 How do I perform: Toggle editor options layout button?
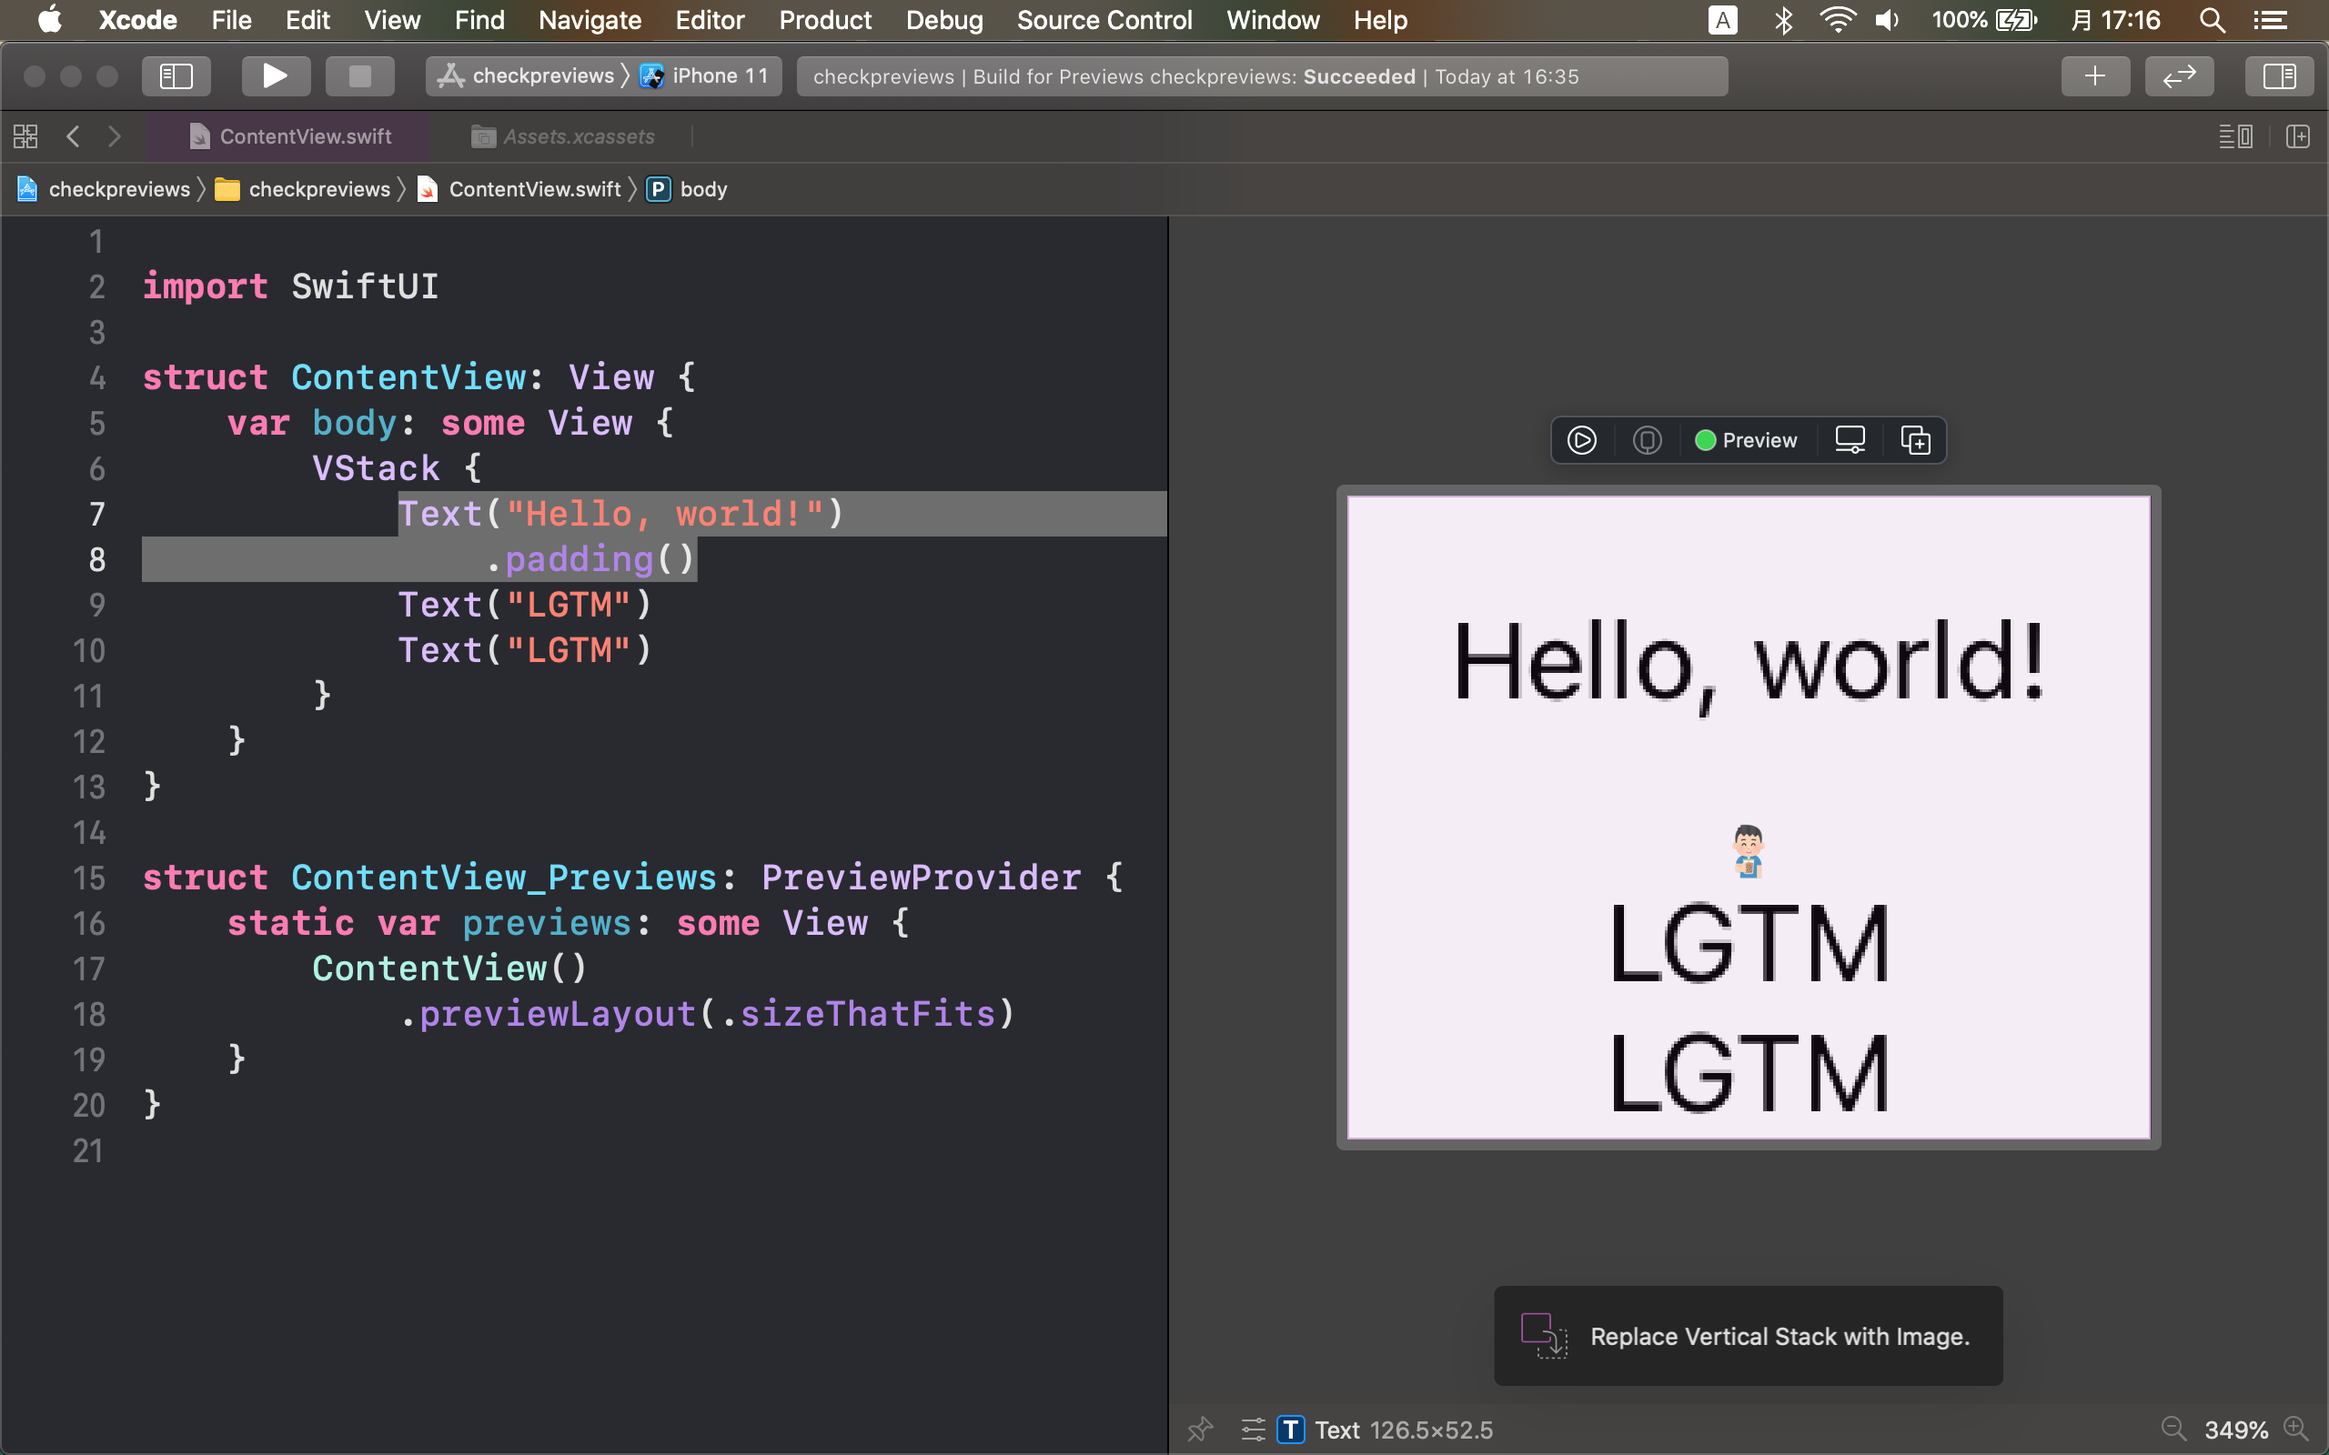[2234, 136]
